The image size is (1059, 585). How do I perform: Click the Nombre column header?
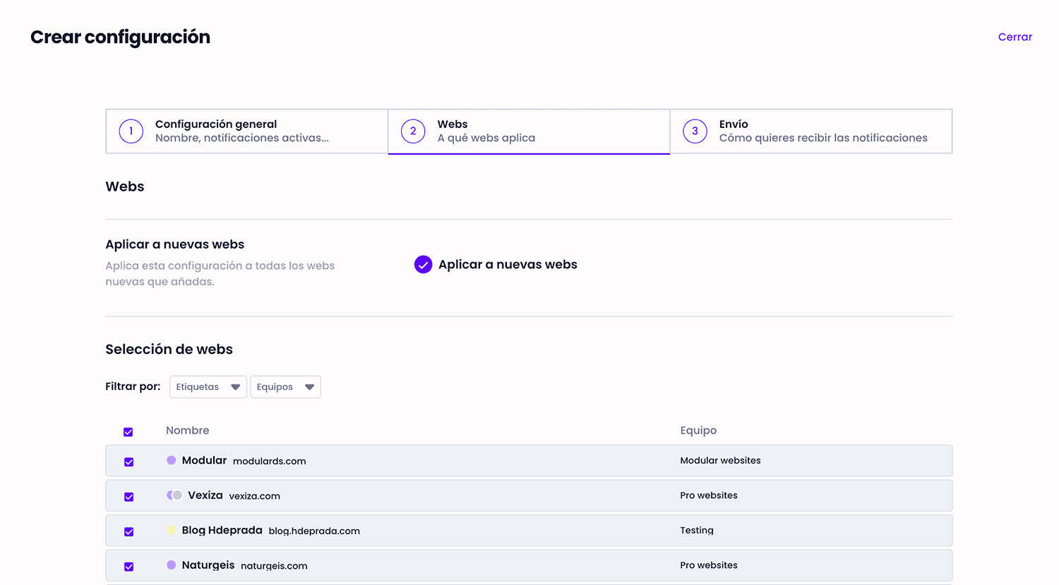[187, 430]
